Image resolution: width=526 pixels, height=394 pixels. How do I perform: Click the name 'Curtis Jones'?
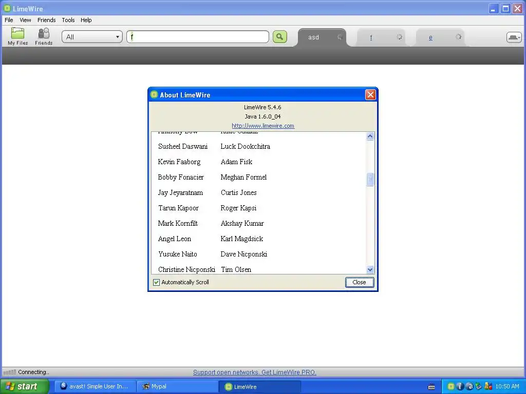238,193
